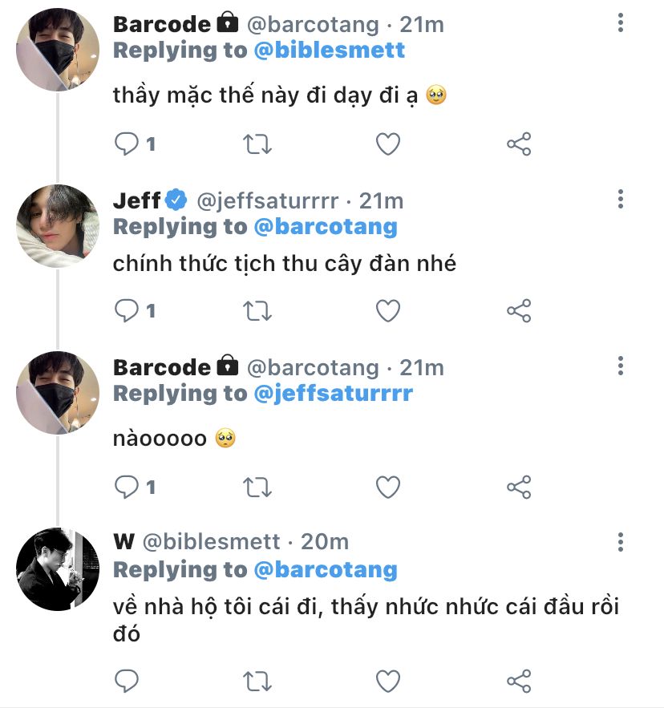
Task: Like Barcode's first tweet
Action: click(388, 144)
